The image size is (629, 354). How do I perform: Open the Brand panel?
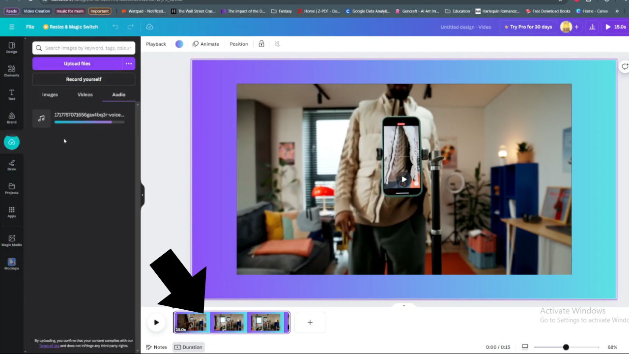tap(12, 118)
